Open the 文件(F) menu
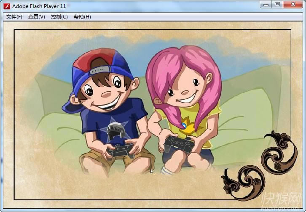 coord(14,17)
